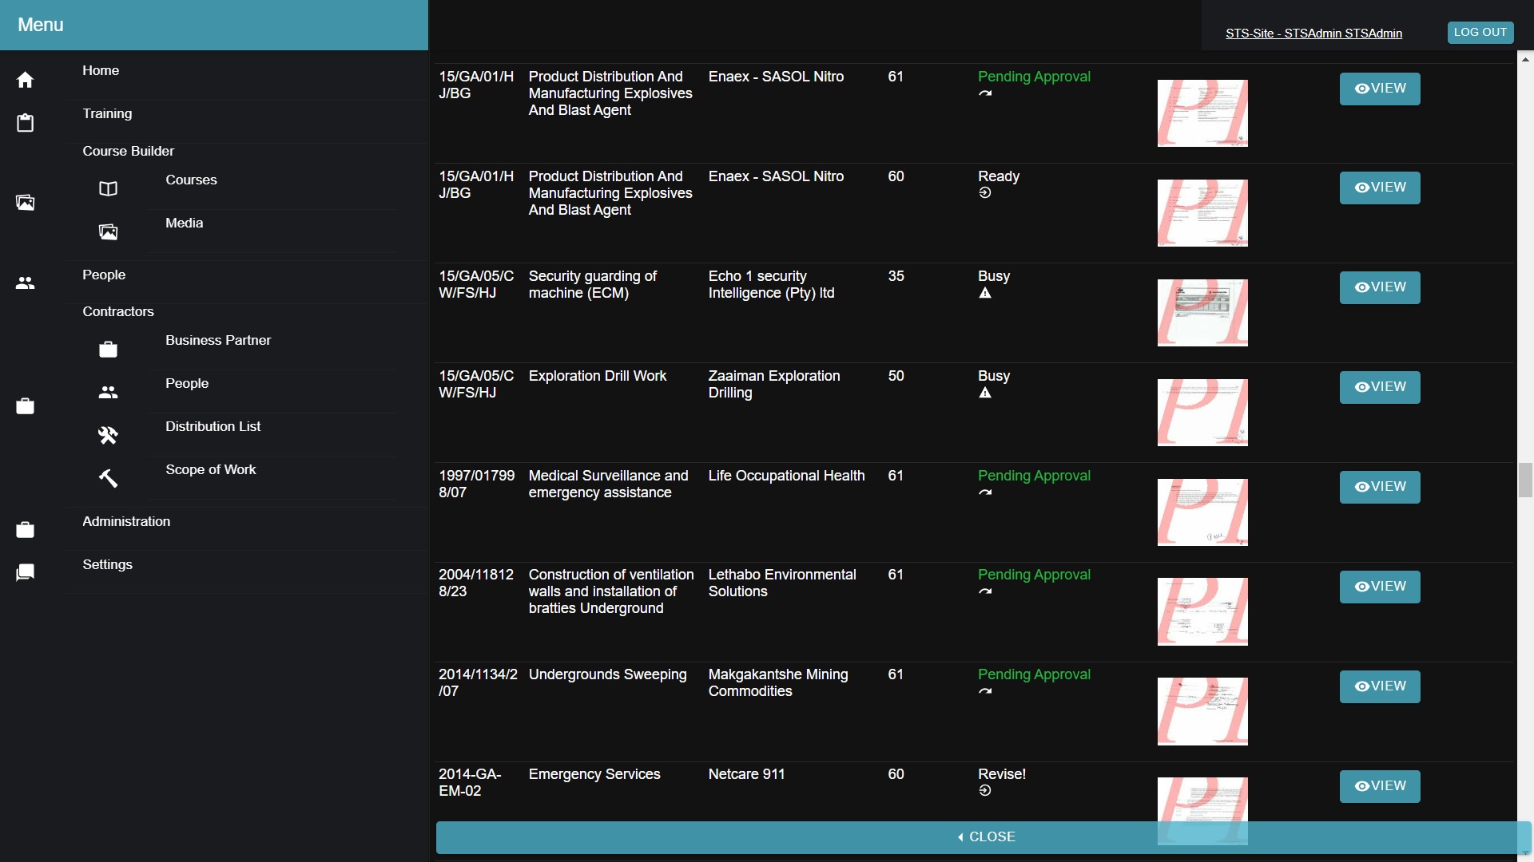Click the Courses book icon

(108, 189)
